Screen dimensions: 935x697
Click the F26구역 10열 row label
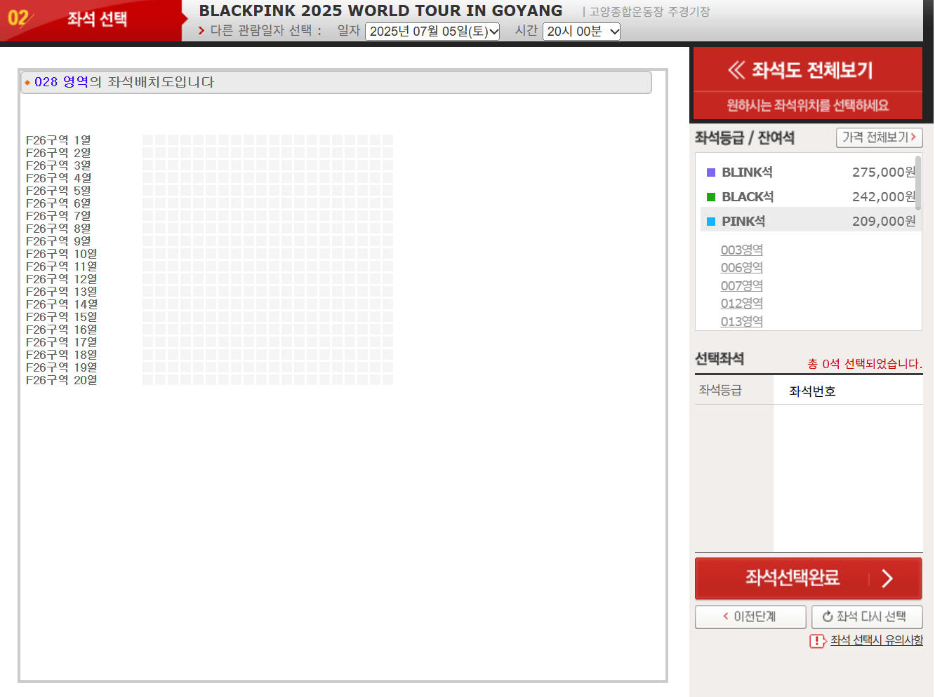click(x=62, y=254)
